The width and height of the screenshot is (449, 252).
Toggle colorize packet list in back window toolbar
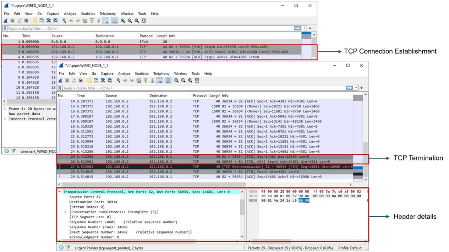pos(114,21)
